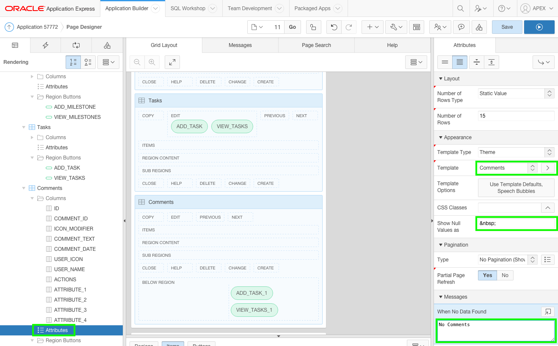558x346 pixels.
Task: Open the Dynamic Actions lightning bolt tab
Action: (x=45, y=45)
